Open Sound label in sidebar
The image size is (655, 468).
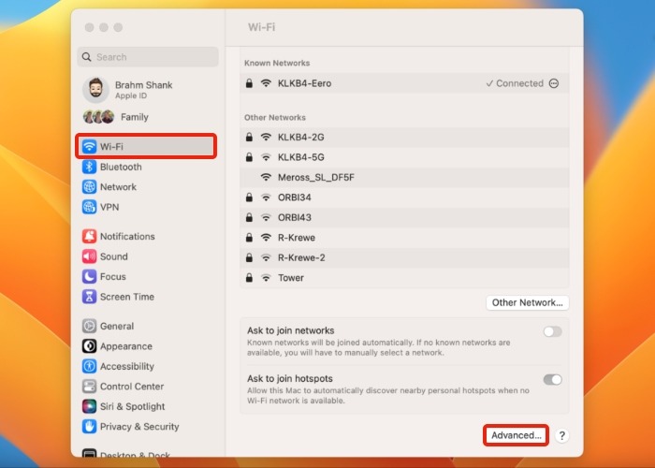tap(113, 256)
